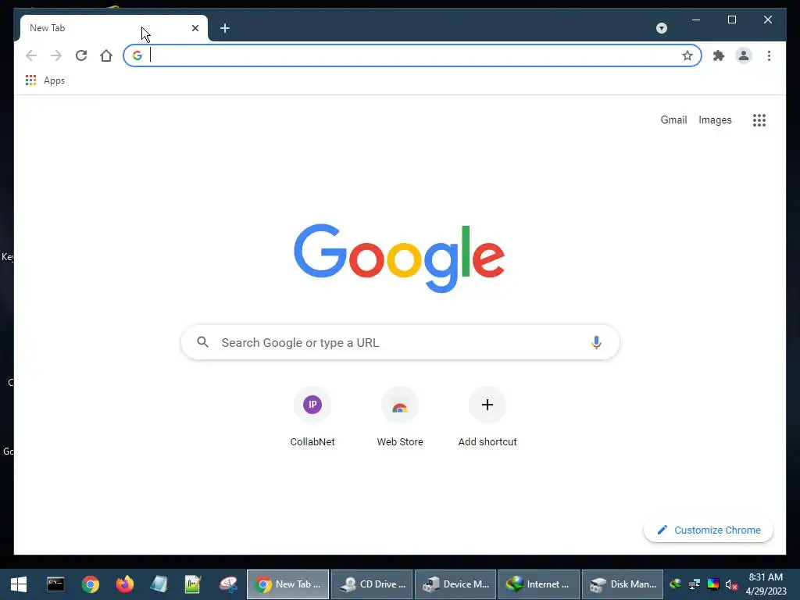Bookmark this tab with the star icon
Image resolution: width=800 pixels, height=600 pixels.
(687, 55)
